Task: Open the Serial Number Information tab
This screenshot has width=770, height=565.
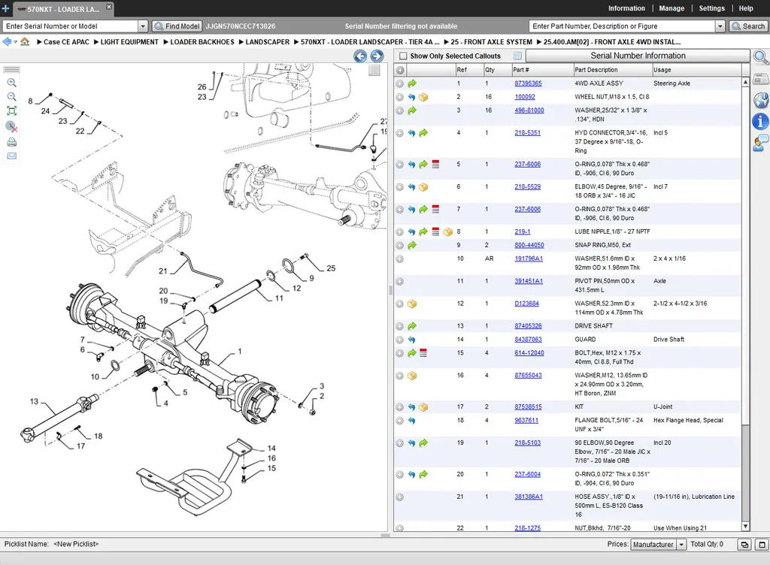Action: pos(638,56)
